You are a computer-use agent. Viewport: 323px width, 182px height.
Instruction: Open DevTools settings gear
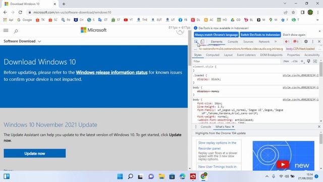(x=306, y=41)
